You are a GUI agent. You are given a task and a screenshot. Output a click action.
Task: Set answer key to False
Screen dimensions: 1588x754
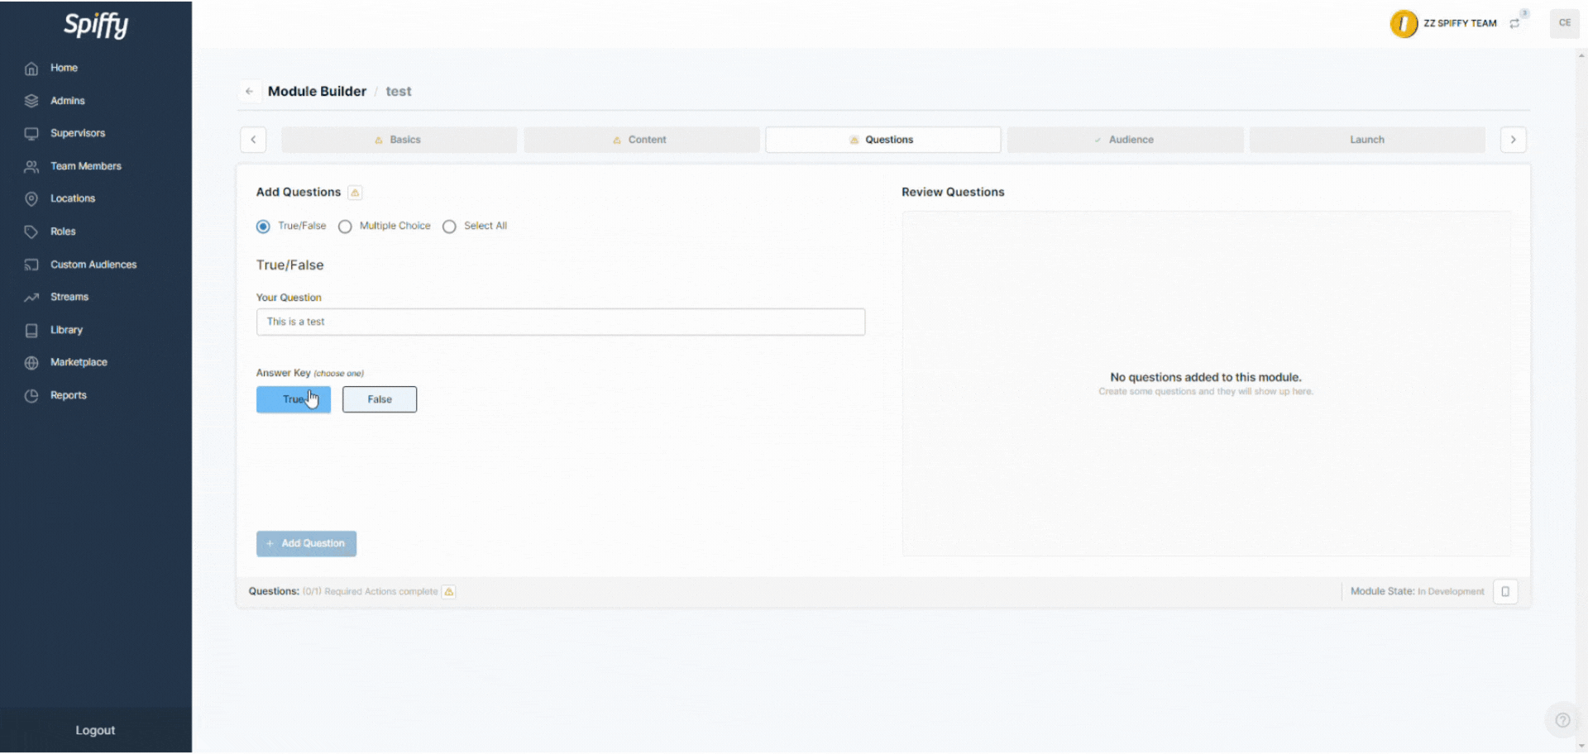click(x=380, y=399)
